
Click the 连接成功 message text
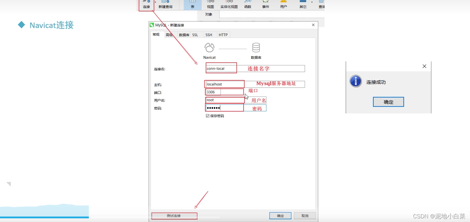(x=376, y=82)
